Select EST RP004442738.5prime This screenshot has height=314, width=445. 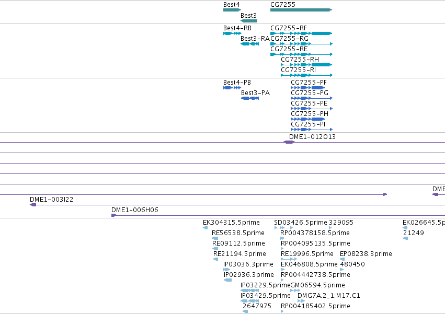[x=282, y=280]
